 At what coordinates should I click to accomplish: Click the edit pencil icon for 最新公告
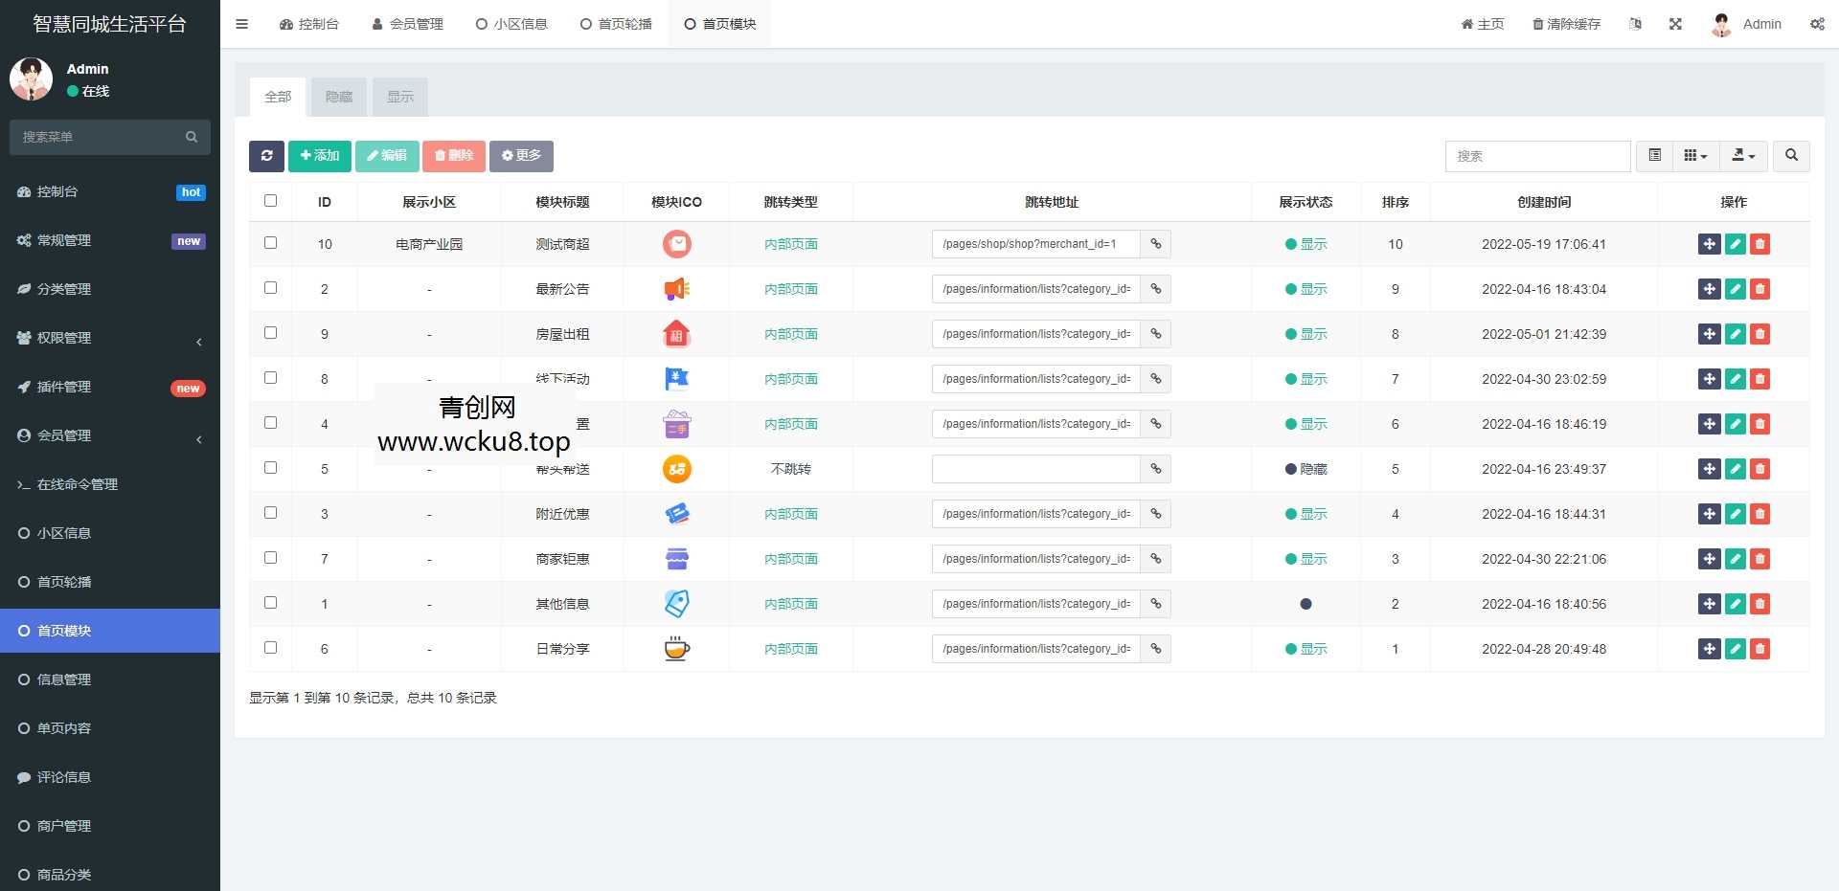pos(1735,288)
